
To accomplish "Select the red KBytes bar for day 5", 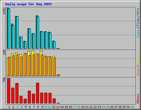I will click(25, 101).
